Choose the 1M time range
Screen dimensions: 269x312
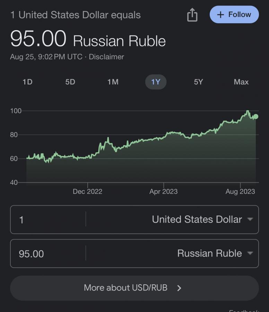[113, 82]
